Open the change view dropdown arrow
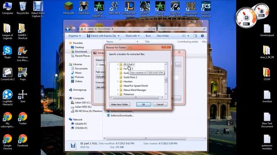 tap(188, 36)
